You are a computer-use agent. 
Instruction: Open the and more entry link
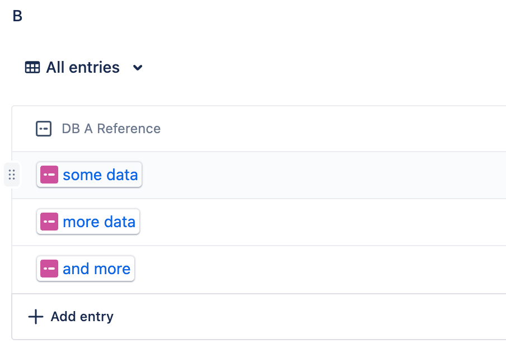pos(96,269)
